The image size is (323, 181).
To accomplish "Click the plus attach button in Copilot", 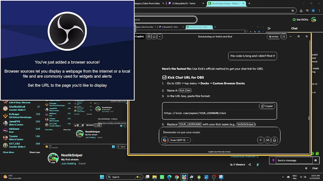I will pos(261,140).
